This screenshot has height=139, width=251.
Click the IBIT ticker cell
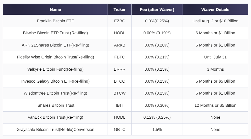120,105
